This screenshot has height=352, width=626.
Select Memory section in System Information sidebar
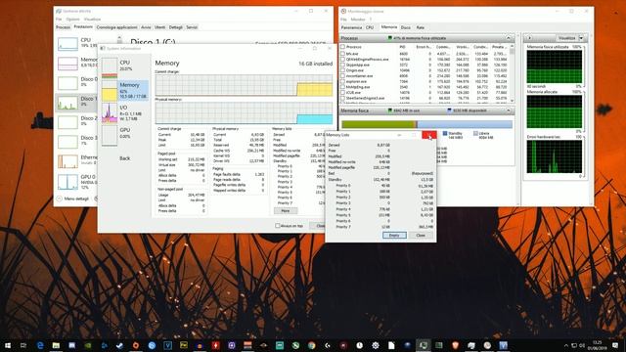pyautogui.click(x=124, y=90)
